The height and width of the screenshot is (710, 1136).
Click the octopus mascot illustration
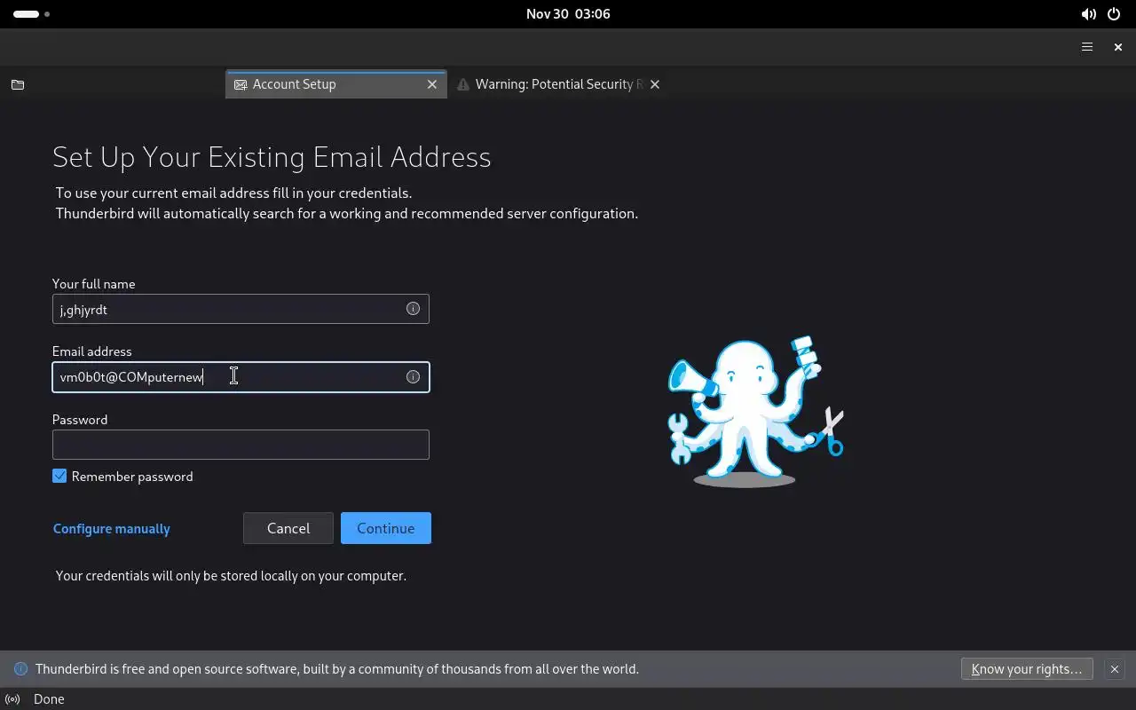point(754,412)
